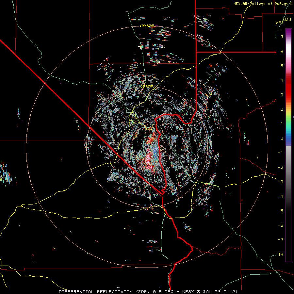Click the -4 value on the color scale
This screenshot has height=294, width=294.
(x=281, y=196)
